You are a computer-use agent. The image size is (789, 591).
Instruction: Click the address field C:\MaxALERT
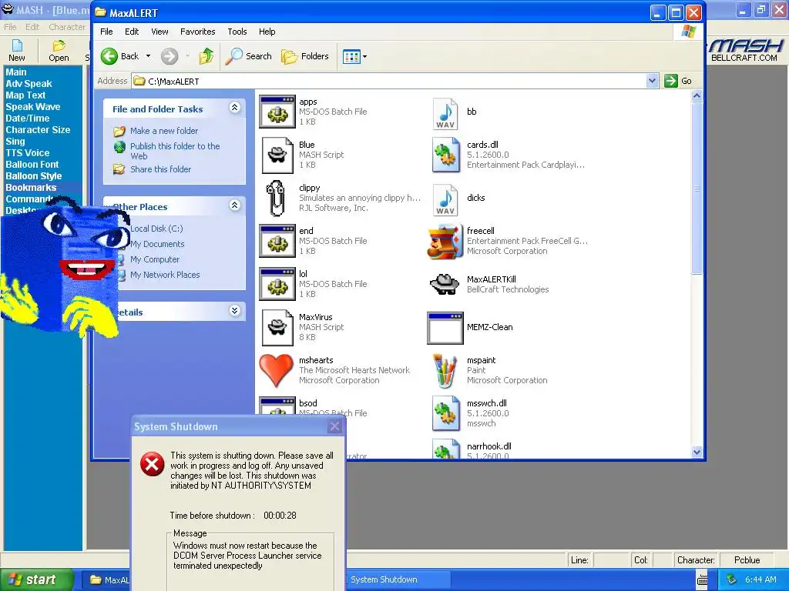pyautogui.click(x=389, y=81)
